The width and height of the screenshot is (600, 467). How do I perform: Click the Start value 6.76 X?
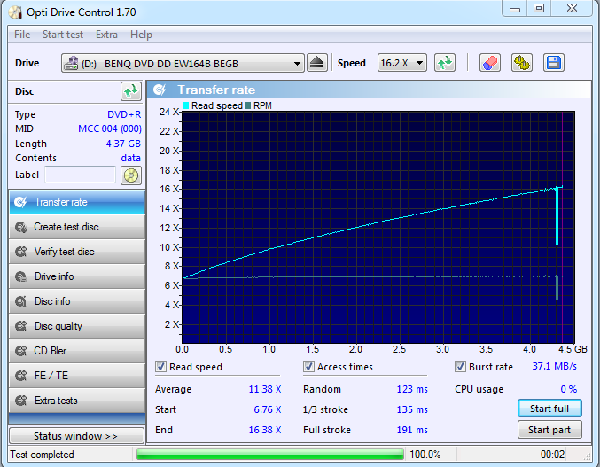coord(267,409)
